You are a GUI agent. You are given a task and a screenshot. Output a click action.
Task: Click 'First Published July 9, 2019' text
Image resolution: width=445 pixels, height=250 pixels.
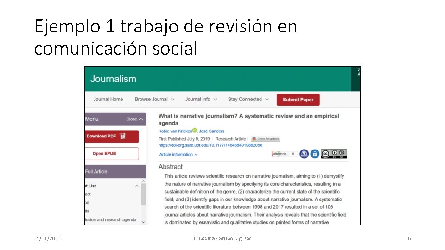pyautogui.click(x=184, y=139)
